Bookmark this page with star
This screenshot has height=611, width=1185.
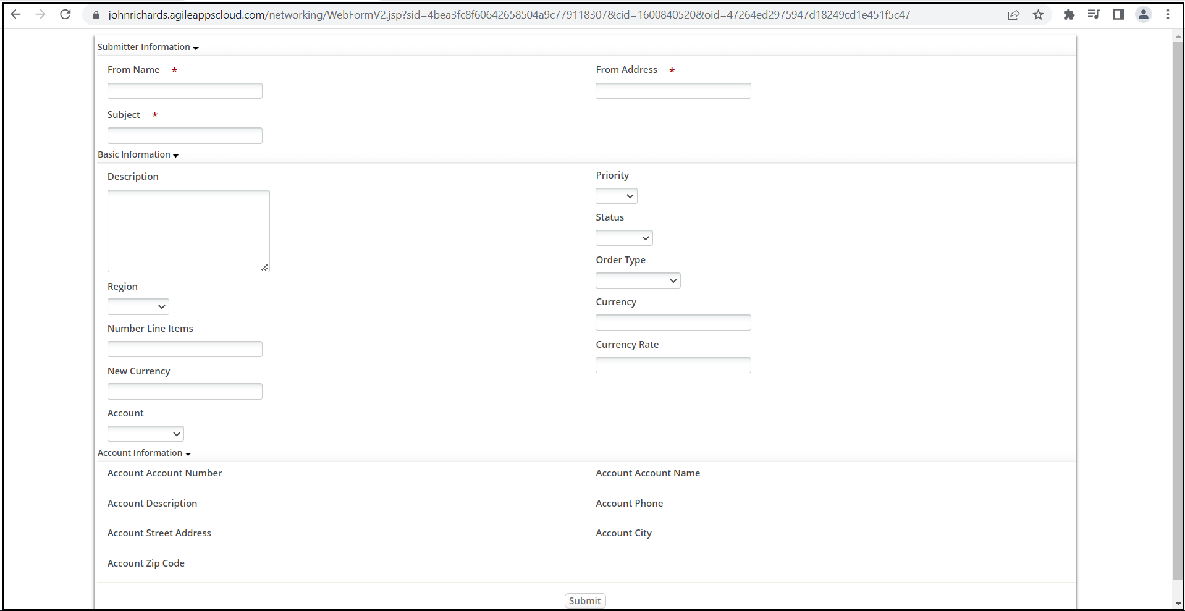(1038, 15)
